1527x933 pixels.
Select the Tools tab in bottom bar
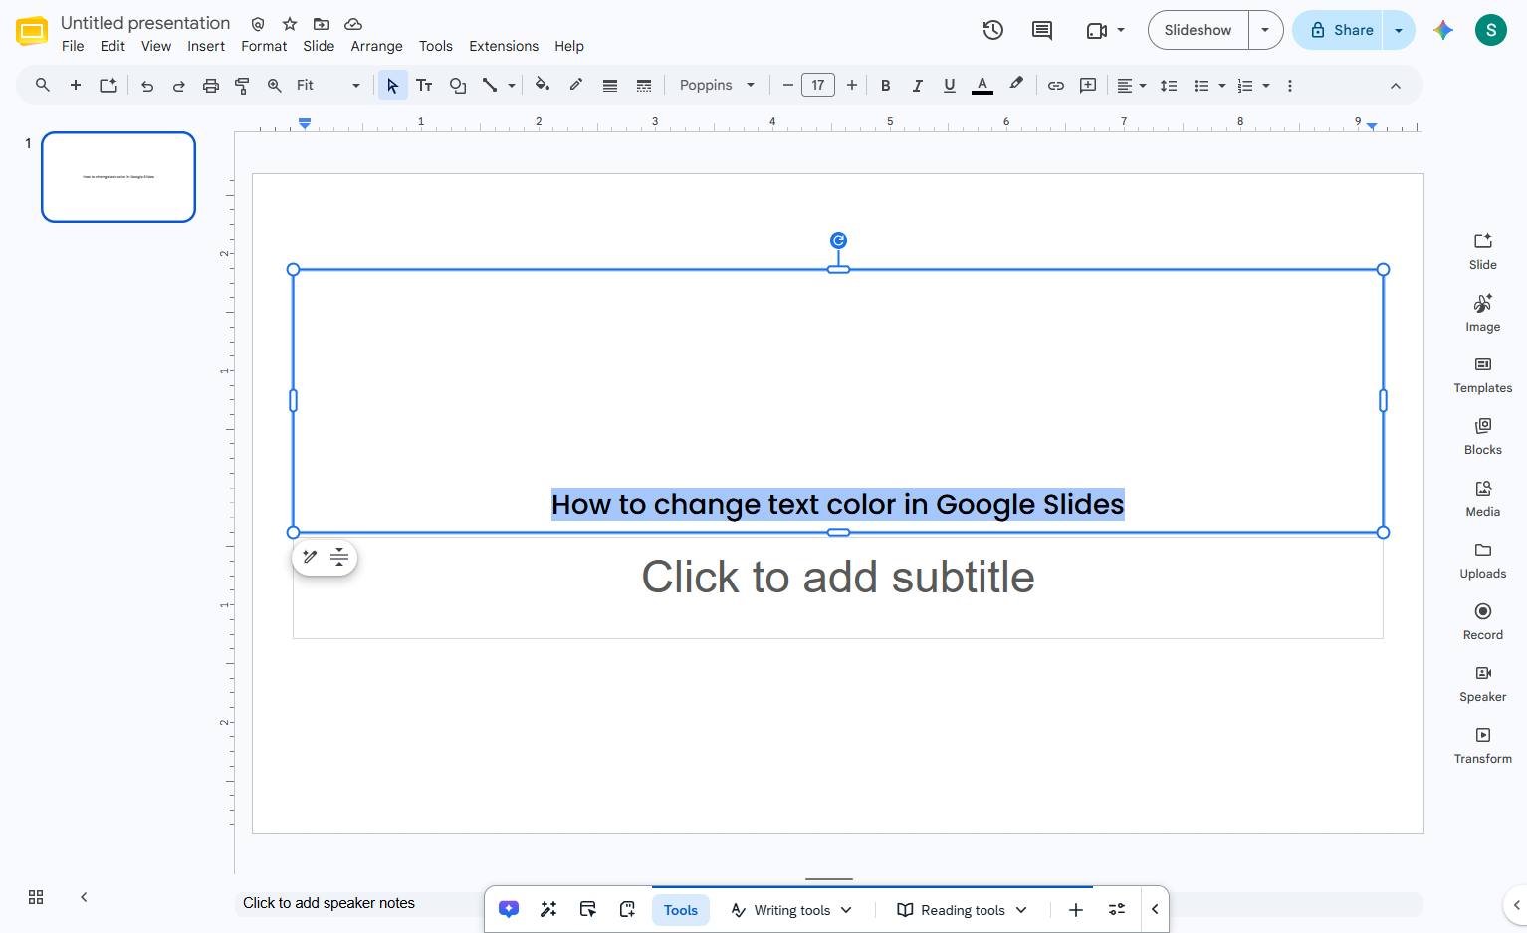coord(681,910)
